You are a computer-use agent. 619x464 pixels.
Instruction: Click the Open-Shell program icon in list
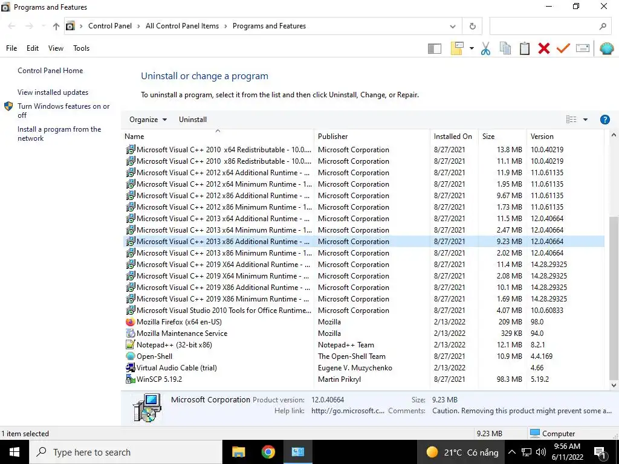coord(131,356)
